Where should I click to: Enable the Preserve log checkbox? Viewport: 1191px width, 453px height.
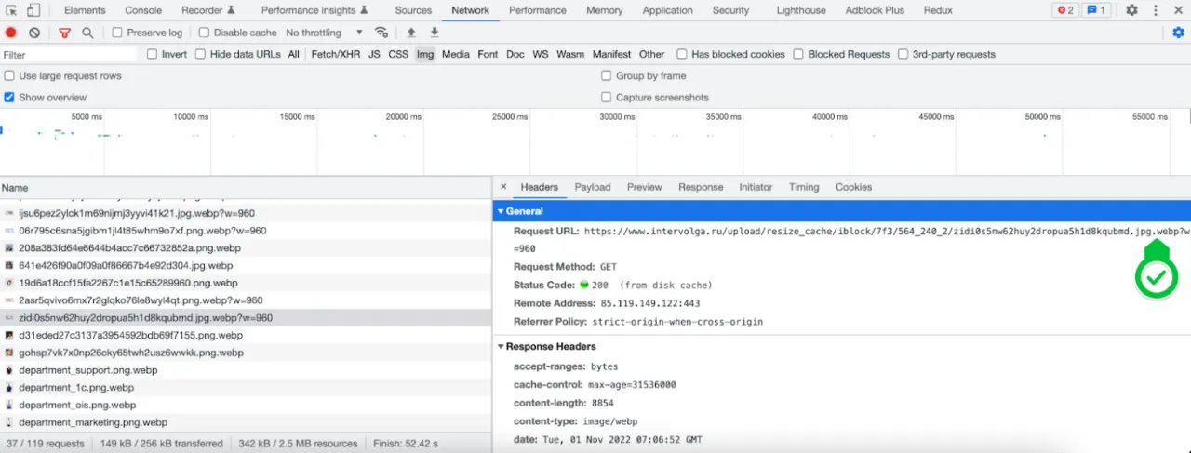click(x=117, y=33)
